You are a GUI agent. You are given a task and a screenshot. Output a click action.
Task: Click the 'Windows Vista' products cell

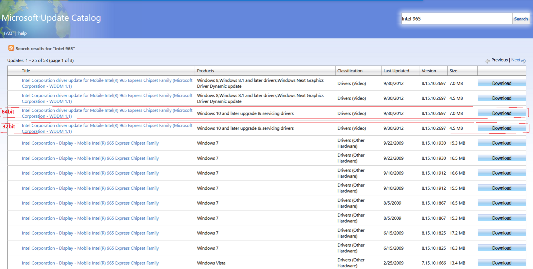click(x=211, y=263)
